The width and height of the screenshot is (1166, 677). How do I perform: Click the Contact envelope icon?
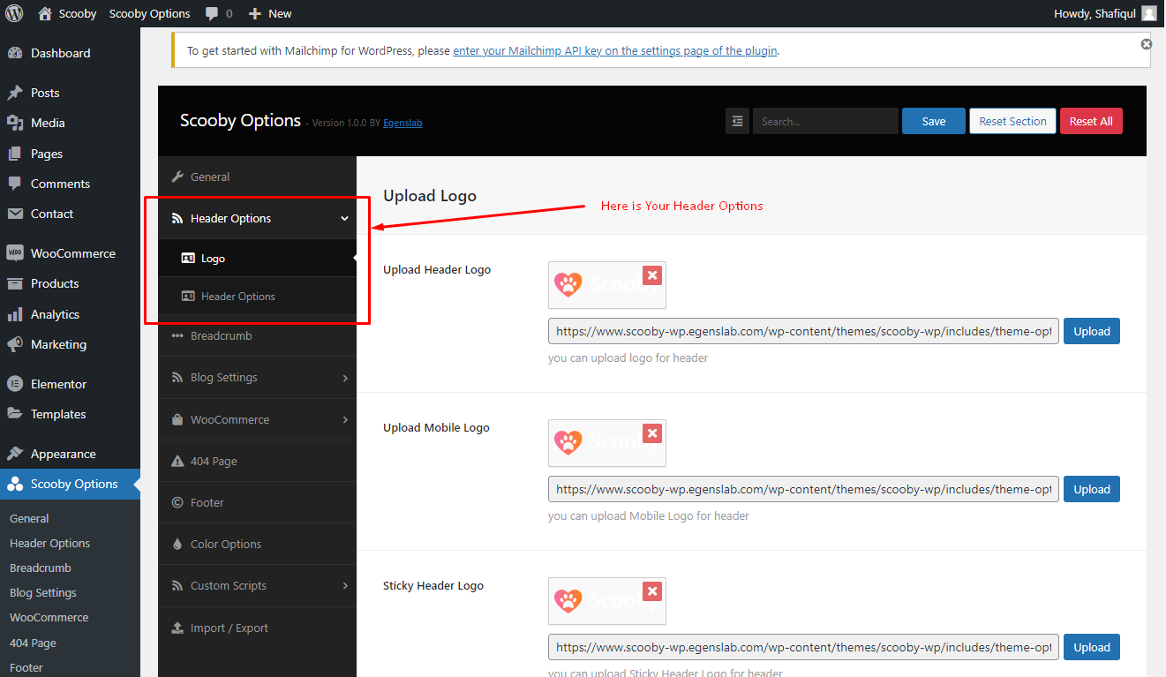[x=15, y=214]
